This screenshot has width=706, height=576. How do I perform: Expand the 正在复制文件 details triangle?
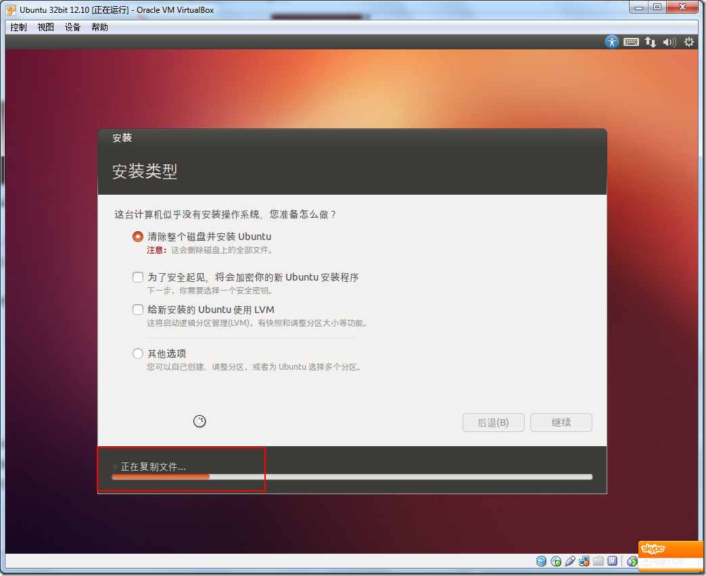coord(115,466)
